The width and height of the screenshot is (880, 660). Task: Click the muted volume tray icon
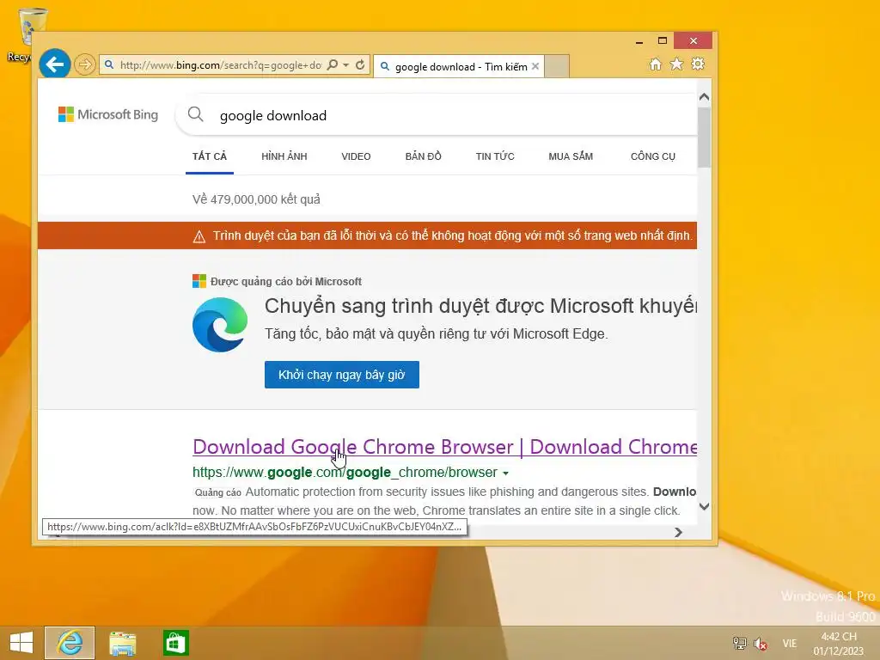pyautogui.click(x=761, y=643)
